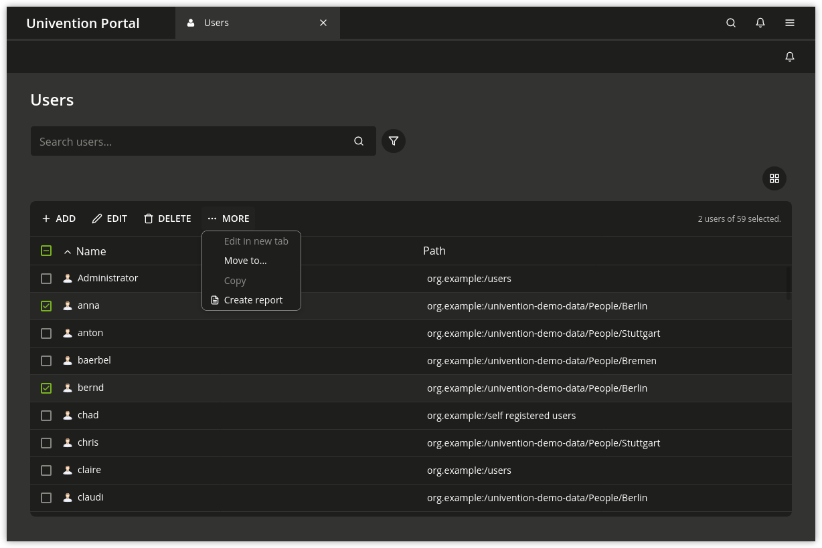Switch to tile view with grid icon
This screenshot has width=822, height=548.
774,178
